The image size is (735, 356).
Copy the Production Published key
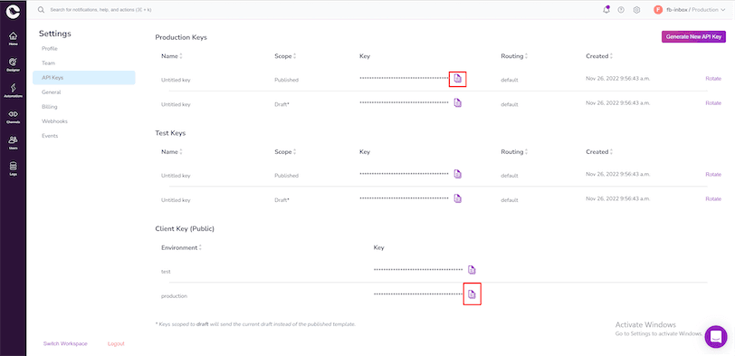[x=458, y=79]
